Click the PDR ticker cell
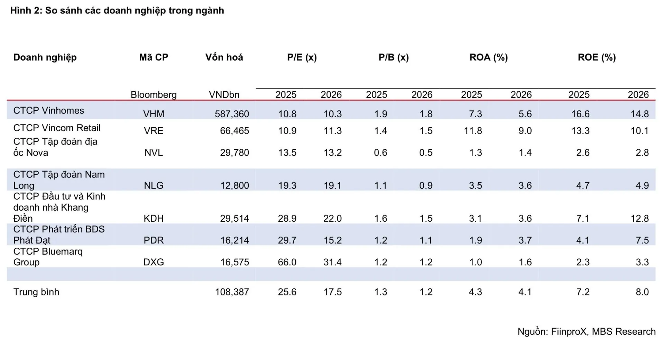Viewport: 664px width, 349px height. pyautogui.click(x=154, y=240)
